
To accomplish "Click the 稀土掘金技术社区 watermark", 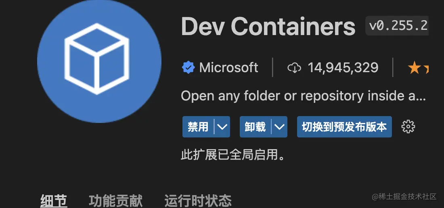I will [x=404, y=197].
